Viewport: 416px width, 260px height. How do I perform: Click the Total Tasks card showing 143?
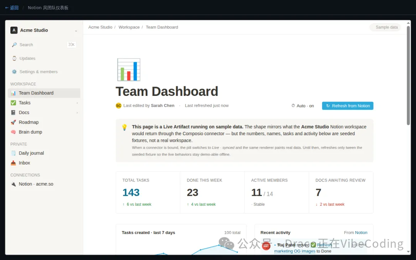(148, 192)
